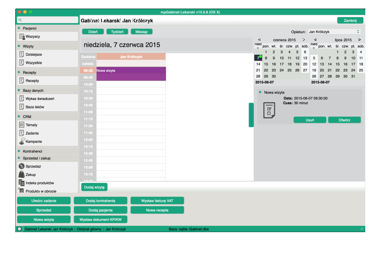Click the Indeks produktów icon
Viewport: 381px width, 254px height.
[22, 183]
